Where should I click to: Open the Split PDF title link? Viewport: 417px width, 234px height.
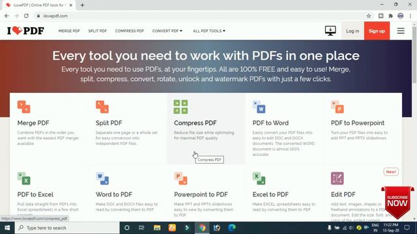click(x=109, y=123)
